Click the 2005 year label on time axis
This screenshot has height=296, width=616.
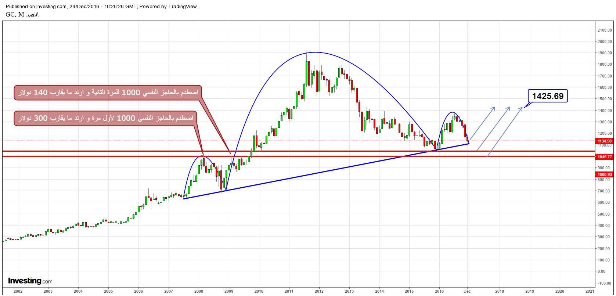(x=108, y=291)
